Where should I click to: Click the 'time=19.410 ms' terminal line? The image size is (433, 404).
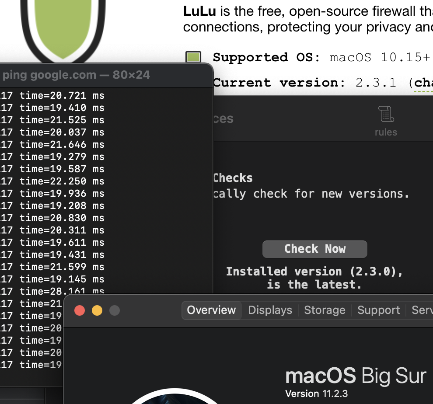(x=62, y=108)
